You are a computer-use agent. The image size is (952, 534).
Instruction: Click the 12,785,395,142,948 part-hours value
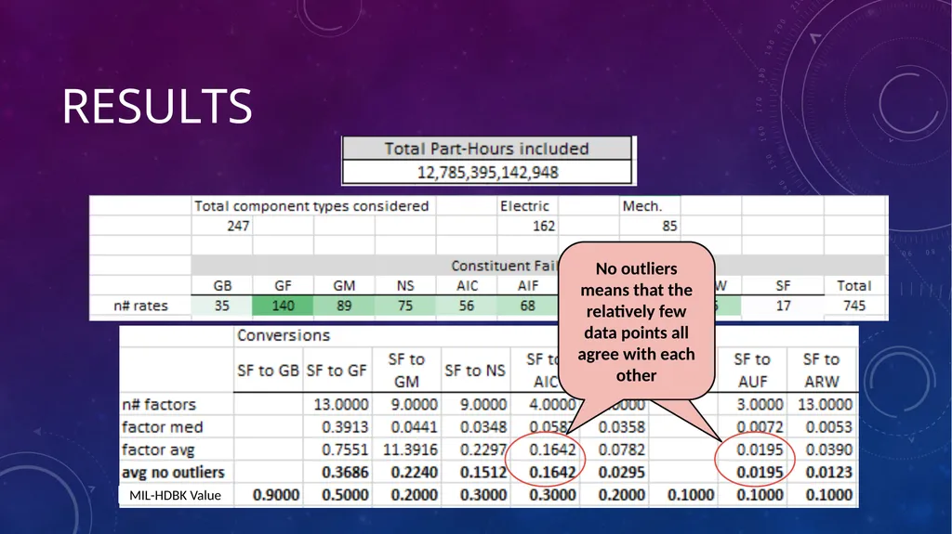point(487,173)
